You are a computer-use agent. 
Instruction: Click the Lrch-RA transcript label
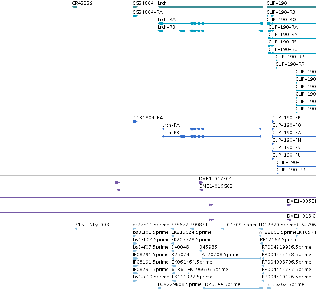(x=167, y=20)
